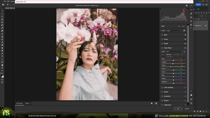Expand the Curve panel
This screenshot has height=118, width=210.
162,39
